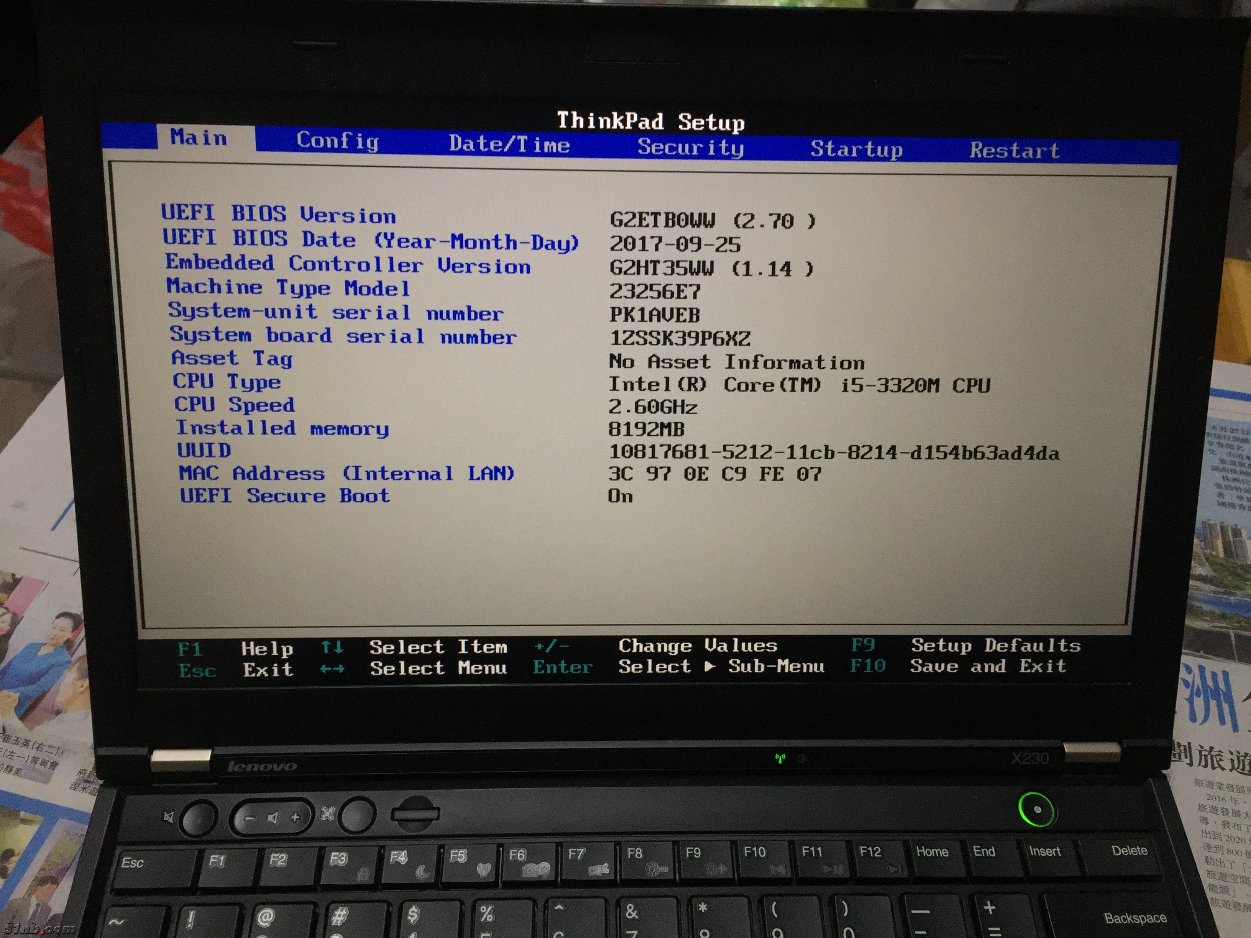The image size is (1251, 938).
Task: Click BIOS date value 2017-09-25
Action: (675, 244)
